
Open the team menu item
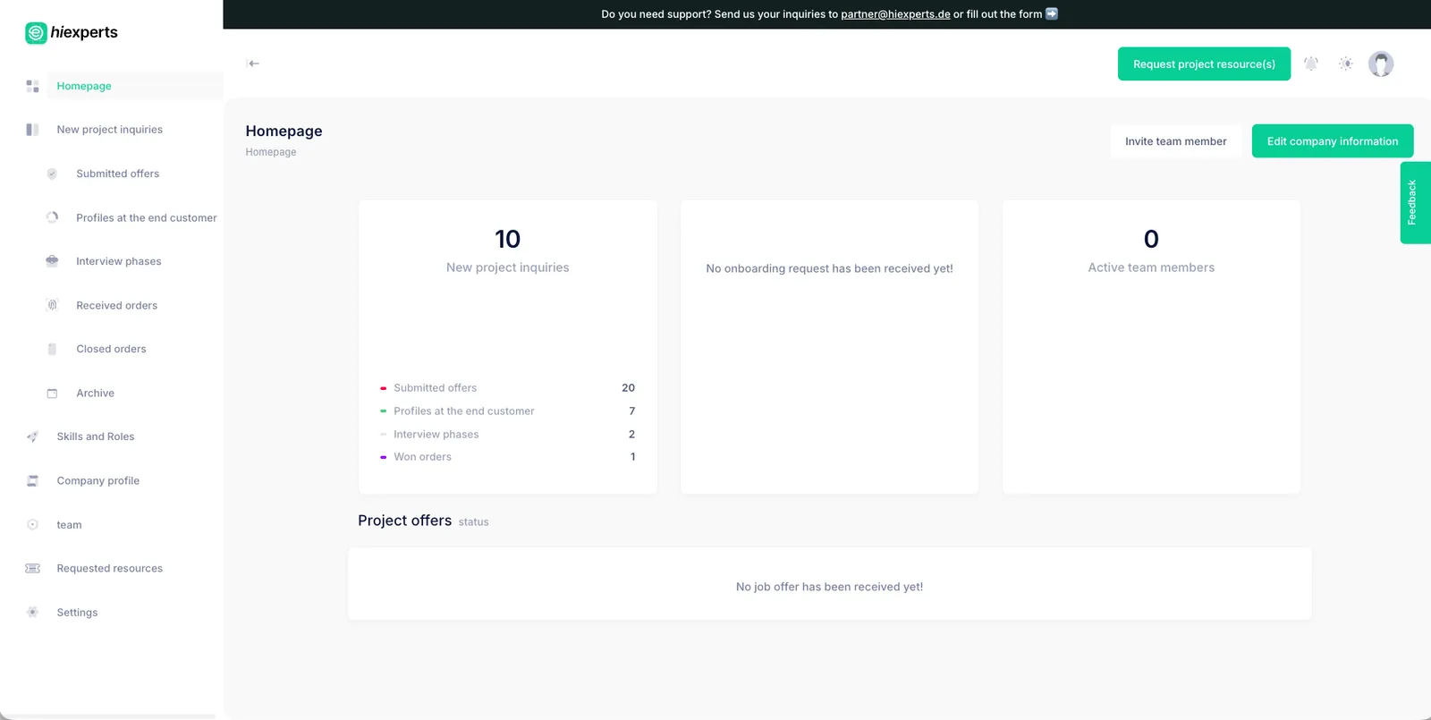point(70,525)
